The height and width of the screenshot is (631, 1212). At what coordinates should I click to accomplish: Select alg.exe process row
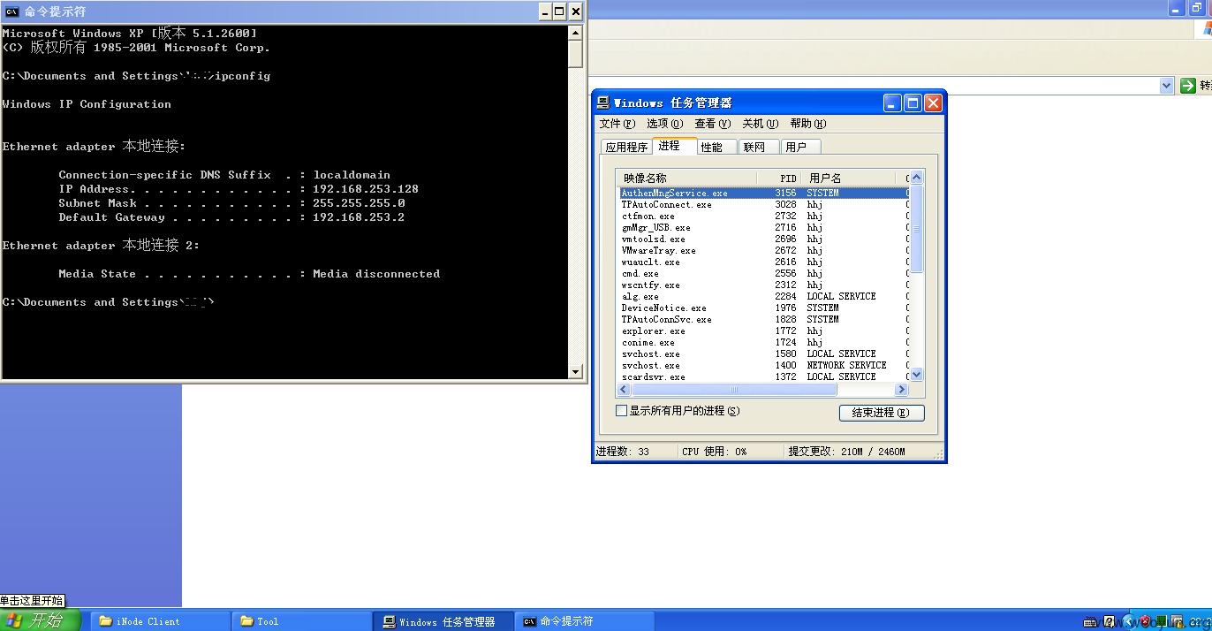click(x=763, y=296)
